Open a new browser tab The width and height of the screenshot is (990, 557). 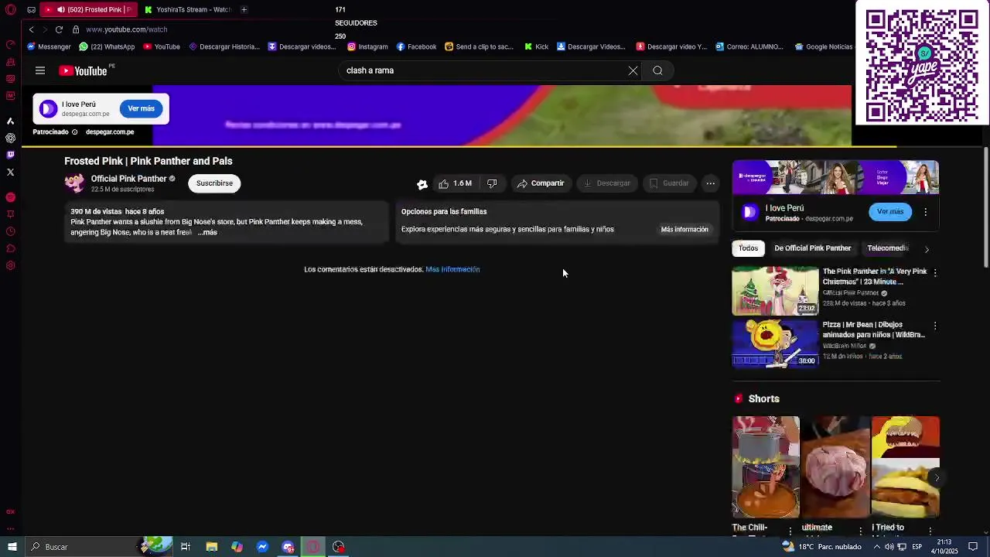[244, 9]
